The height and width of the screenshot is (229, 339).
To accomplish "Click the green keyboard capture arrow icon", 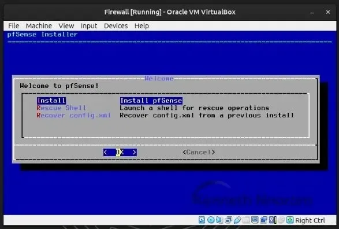I will tap(290, 220).
